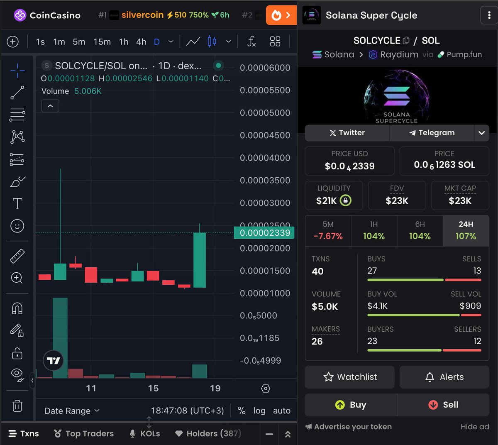498x445 pixels.
Task: Copy the SOLCYCLE token address
Action: pyautogui.click(x=406, y=41)
